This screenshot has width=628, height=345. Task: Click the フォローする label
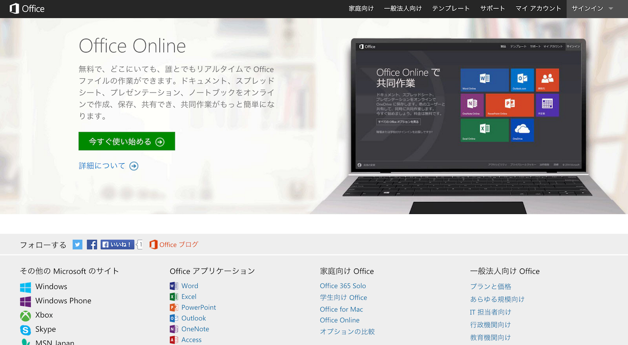(43, 245)
